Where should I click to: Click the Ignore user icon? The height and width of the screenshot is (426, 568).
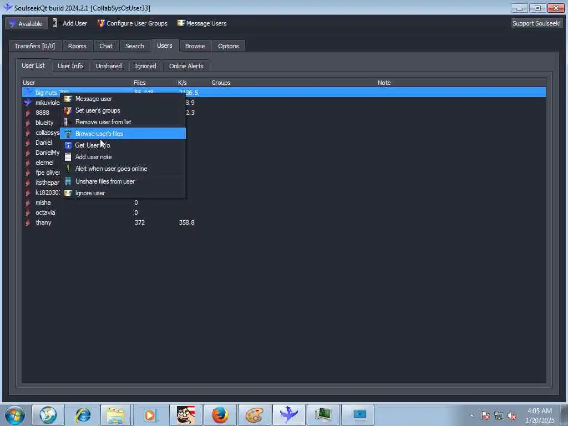tap(68, 192)
